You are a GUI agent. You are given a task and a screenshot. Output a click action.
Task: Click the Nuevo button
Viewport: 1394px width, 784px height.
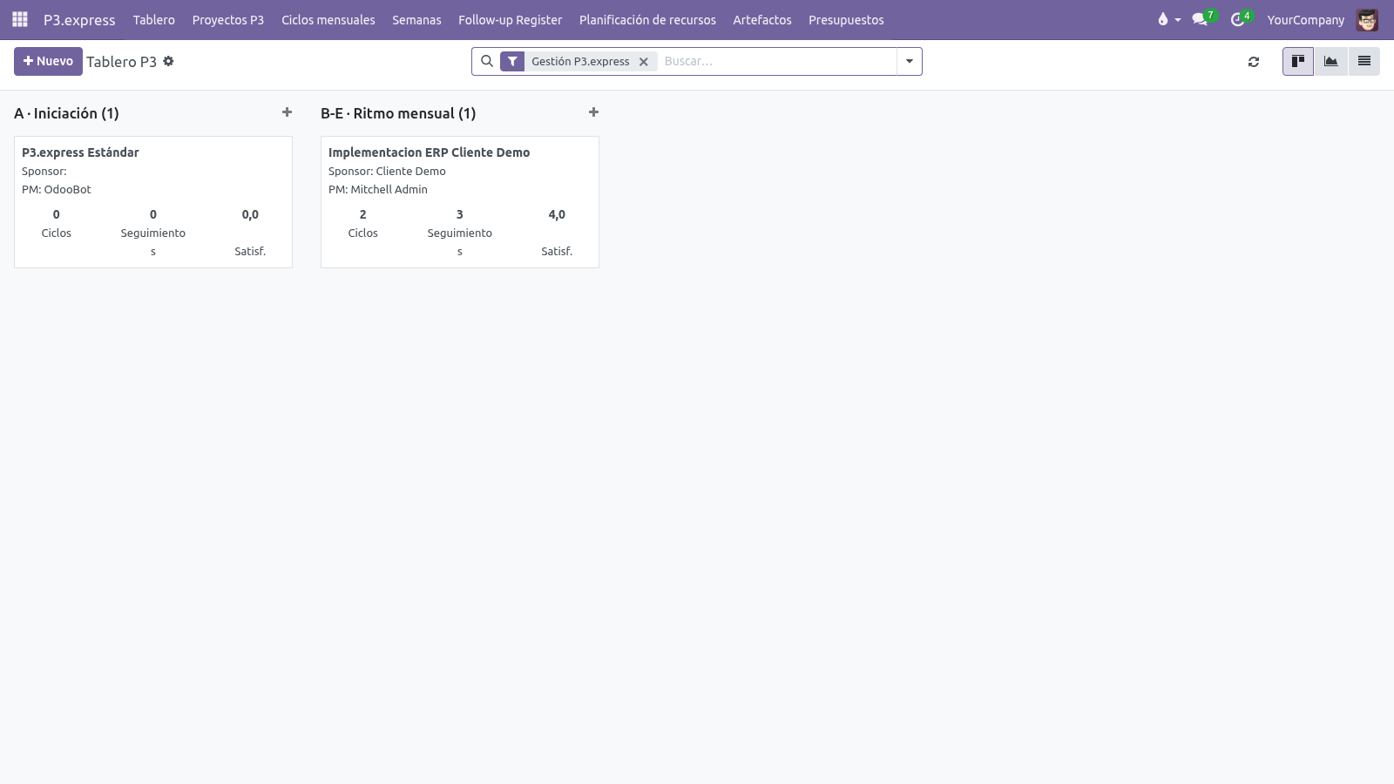click(48, 61)
